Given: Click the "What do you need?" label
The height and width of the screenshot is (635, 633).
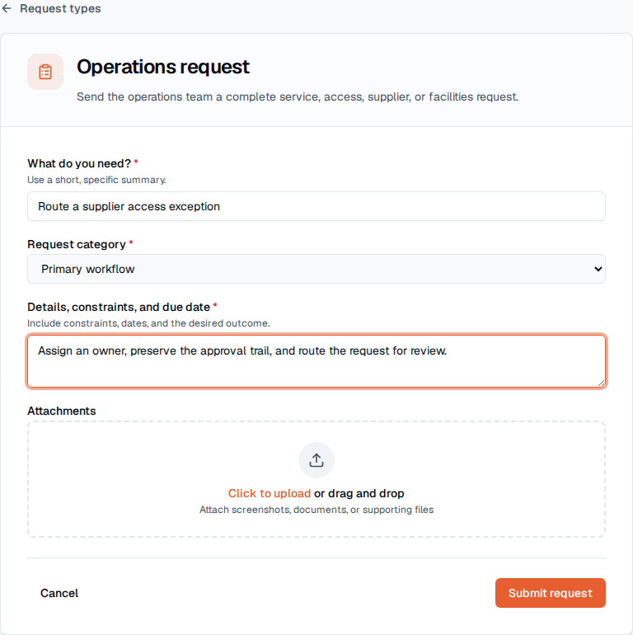Looking at the screenshot, I should [x=79, y=163].
